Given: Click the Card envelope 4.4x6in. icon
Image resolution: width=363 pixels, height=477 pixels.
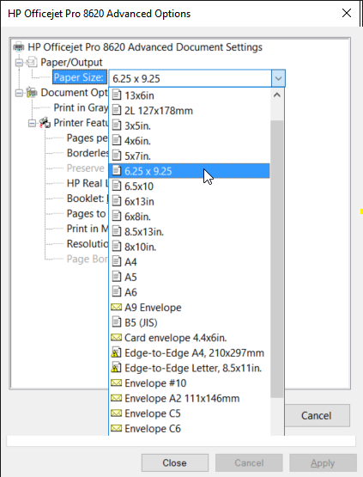Looking at the screenshot, I should click(117, 337).
